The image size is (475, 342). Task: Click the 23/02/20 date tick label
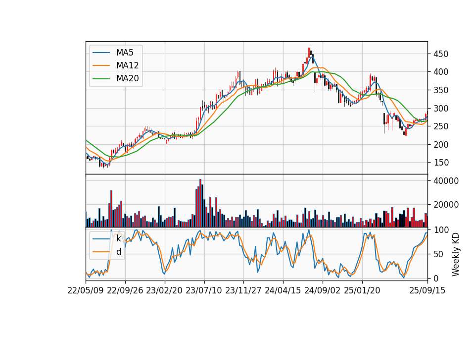point(164,290)
